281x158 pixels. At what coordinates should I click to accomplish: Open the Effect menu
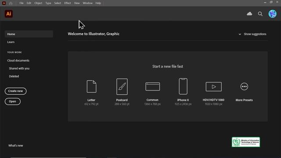[x=68, y=3]
